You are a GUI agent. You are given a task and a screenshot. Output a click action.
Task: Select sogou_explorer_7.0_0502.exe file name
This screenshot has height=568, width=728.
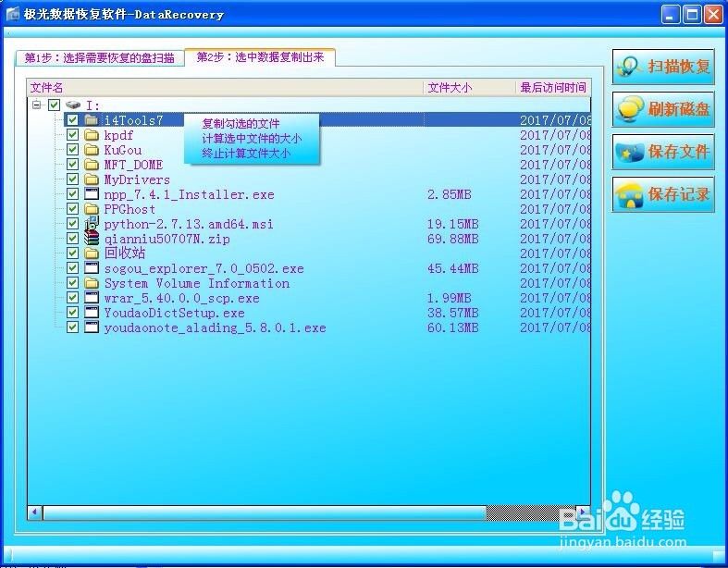pyautogui.click(x=204, y=268)
